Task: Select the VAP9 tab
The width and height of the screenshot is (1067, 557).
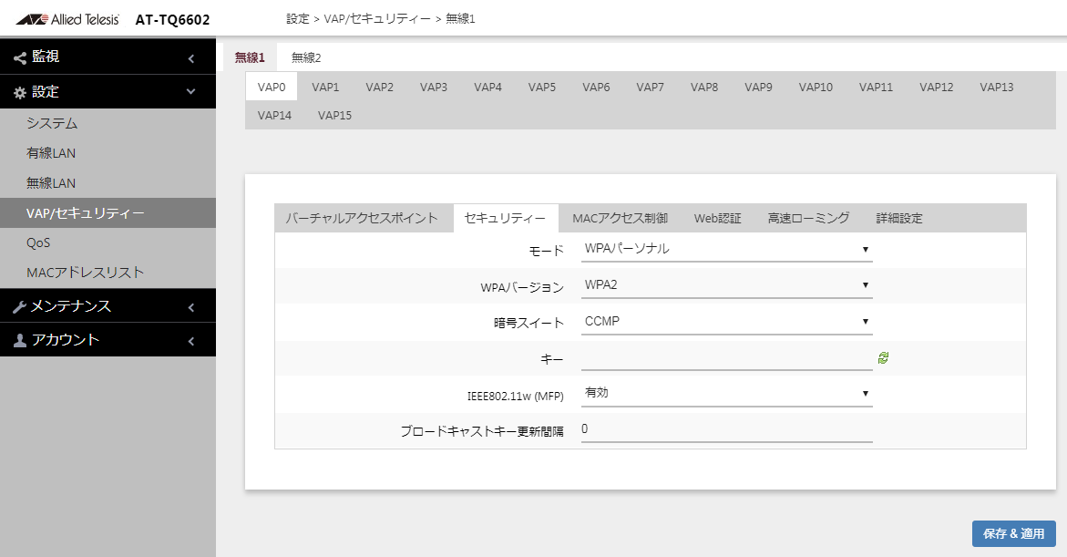Action: 758,88
